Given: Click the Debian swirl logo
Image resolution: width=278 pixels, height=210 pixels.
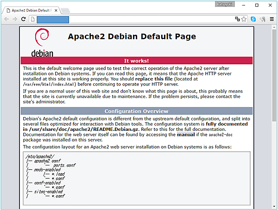Looking at the screenshot, I should coord(42,37).
